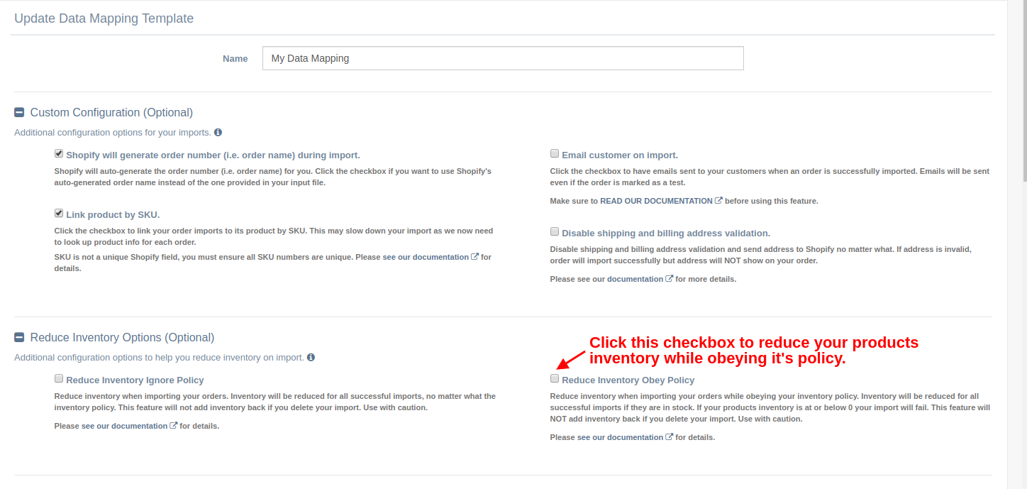
Task: Click info icon beside reduce inventory description
Action: [x=311, y=357]
